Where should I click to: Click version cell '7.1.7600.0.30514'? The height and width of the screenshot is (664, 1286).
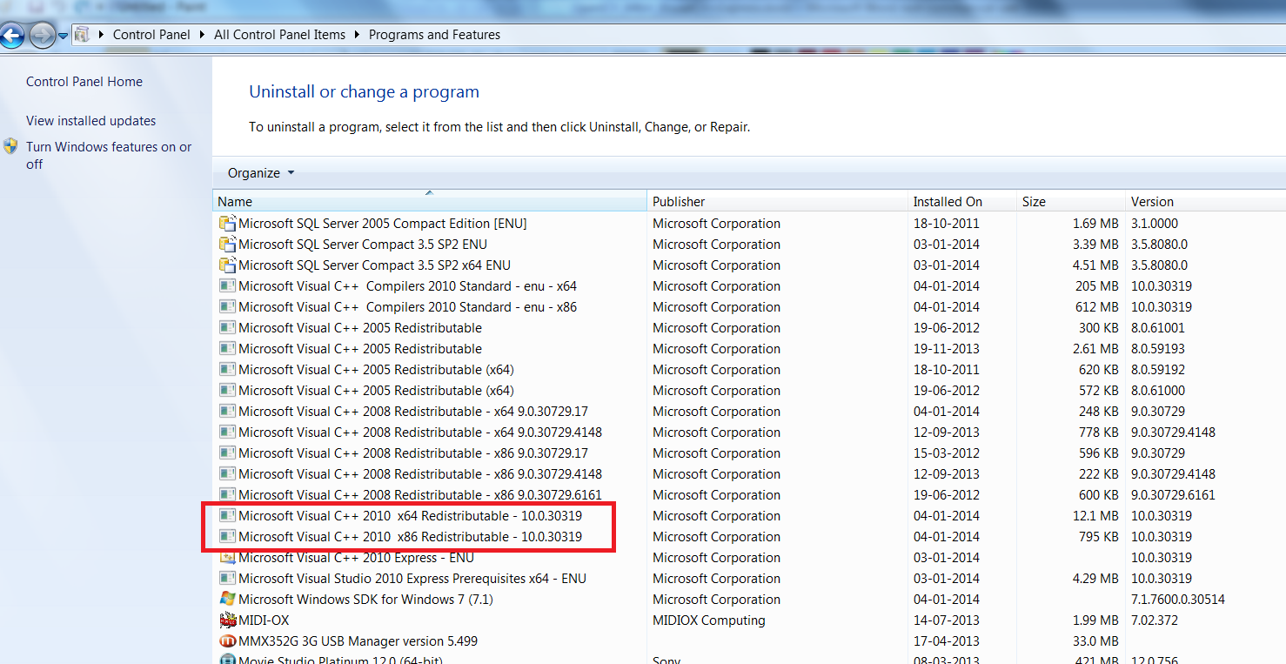click(x=1178, y=600)
